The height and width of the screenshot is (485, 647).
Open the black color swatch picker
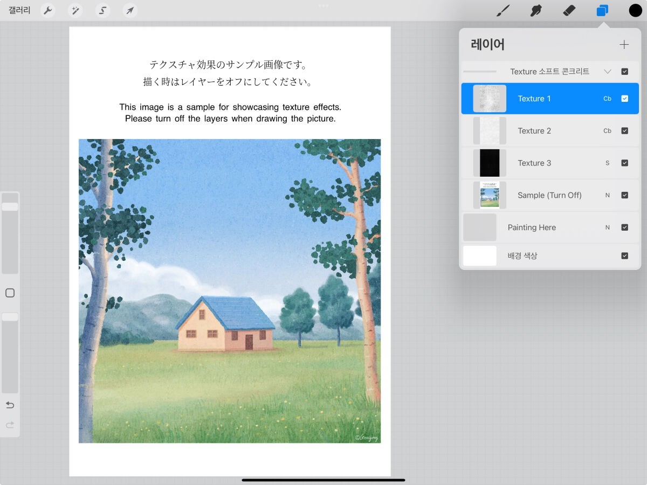(x=635, y=11)
